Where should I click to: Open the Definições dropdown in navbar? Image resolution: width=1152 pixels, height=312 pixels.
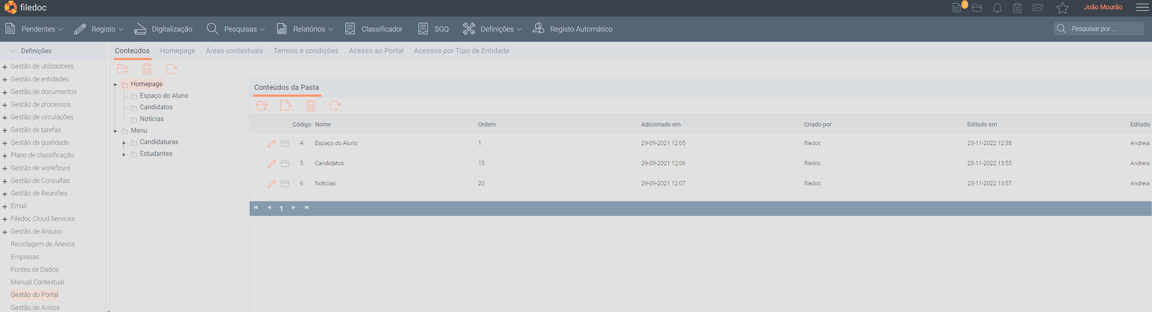492,29
